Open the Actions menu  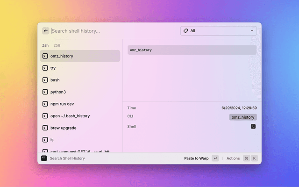(x=233, y=158)
